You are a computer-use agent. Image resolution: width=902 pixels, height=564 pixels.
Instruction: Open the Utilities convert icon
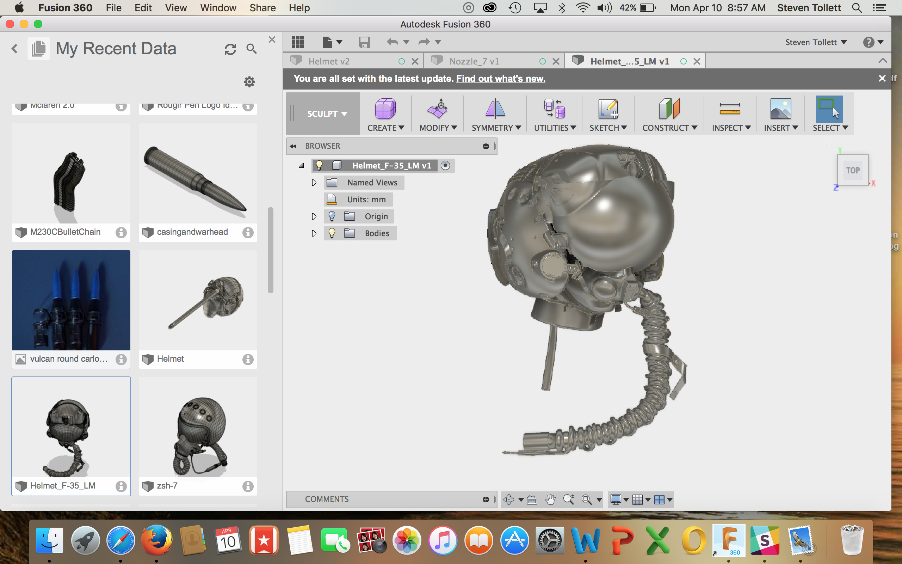[555, 109]
